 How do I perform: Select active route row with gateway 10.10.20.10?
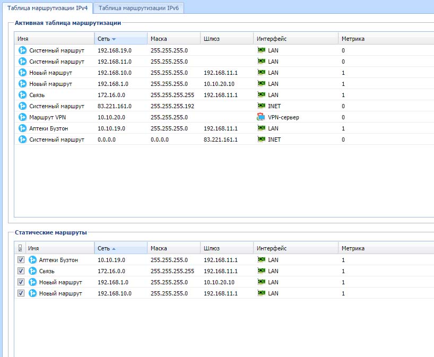click(x=224, y=84)
